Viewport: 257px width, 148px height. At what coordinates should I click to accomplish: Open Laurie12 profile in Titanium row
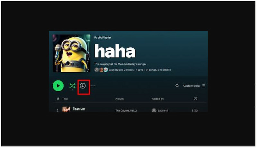163,111
